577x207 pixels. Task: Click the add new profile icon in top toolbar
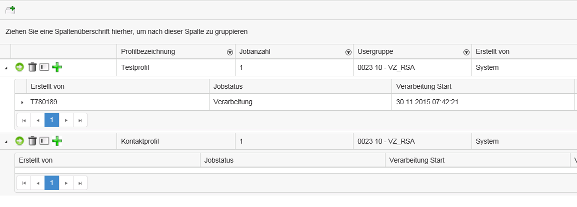tap(10, 9)
